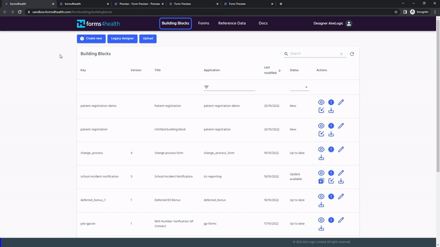
Task: Edit Deferred EO Bonus with the pencil
Action: click(341, 197)
